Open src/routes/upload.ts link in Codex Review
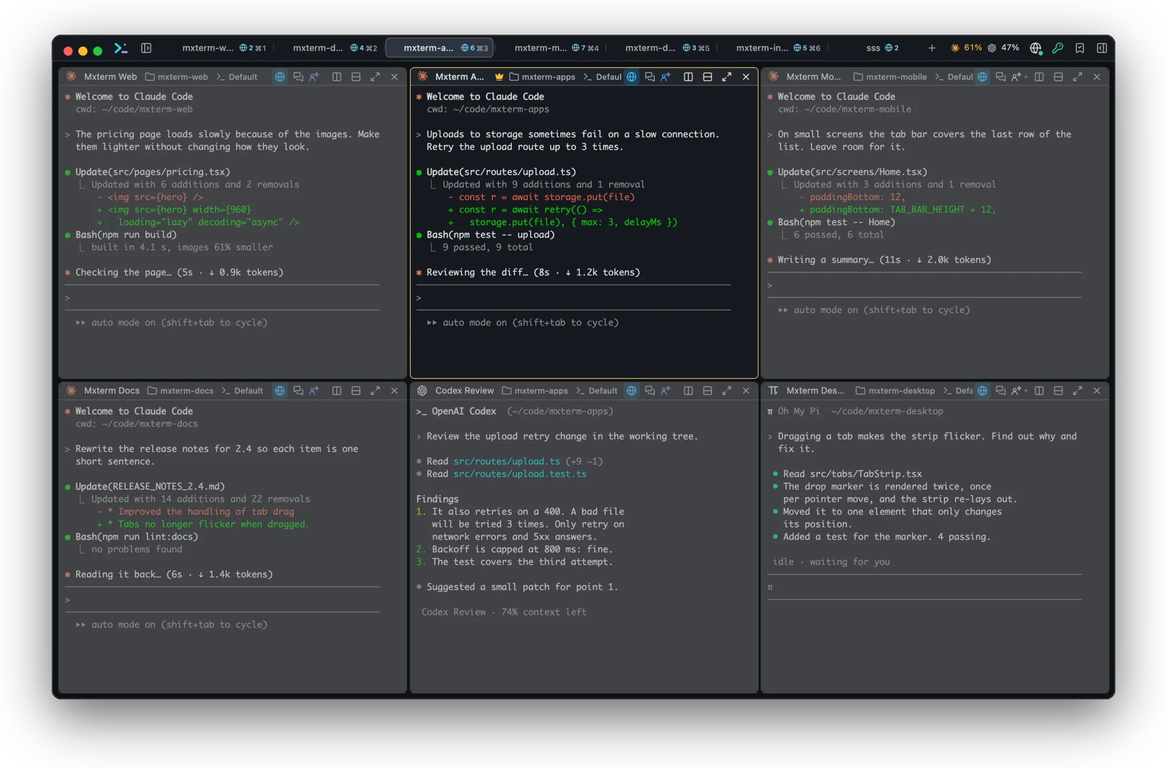 pos(507,461)
